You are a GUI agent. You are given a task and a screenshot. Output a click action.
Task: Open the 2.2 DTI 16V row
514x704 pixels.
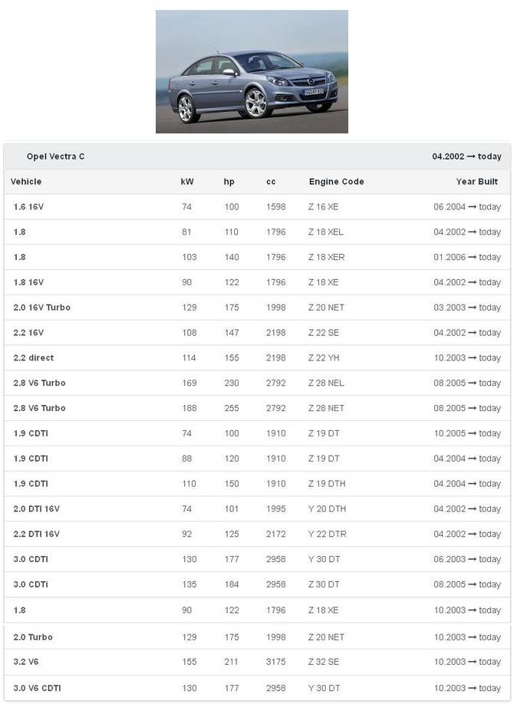[x=36, y=535]
